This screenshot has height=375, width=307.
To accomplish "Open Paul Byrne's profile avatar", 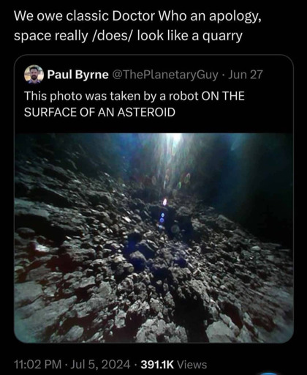I will [34, 75].
